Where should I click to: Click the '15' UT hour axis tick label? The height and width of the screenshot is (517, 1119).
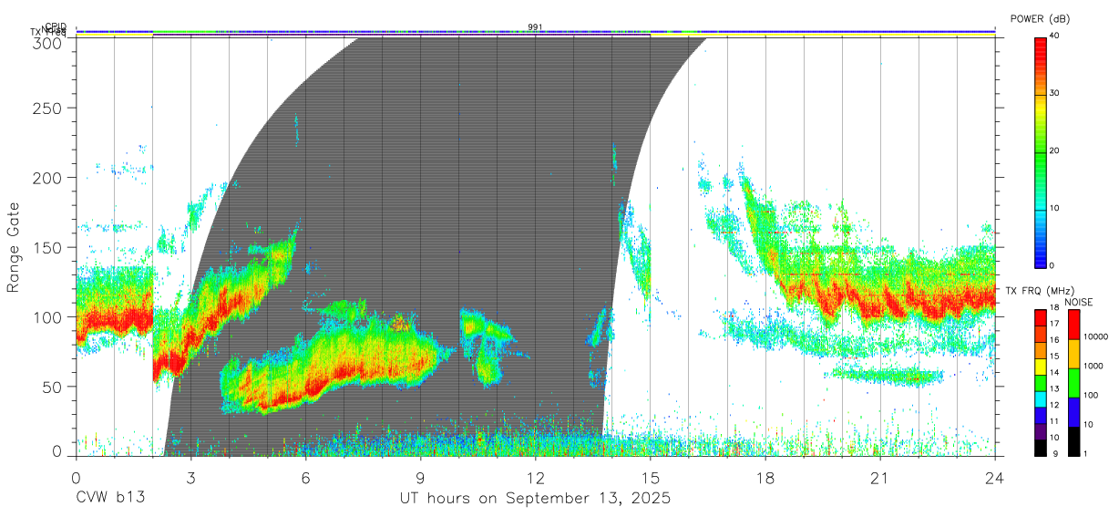pos(651,477)
